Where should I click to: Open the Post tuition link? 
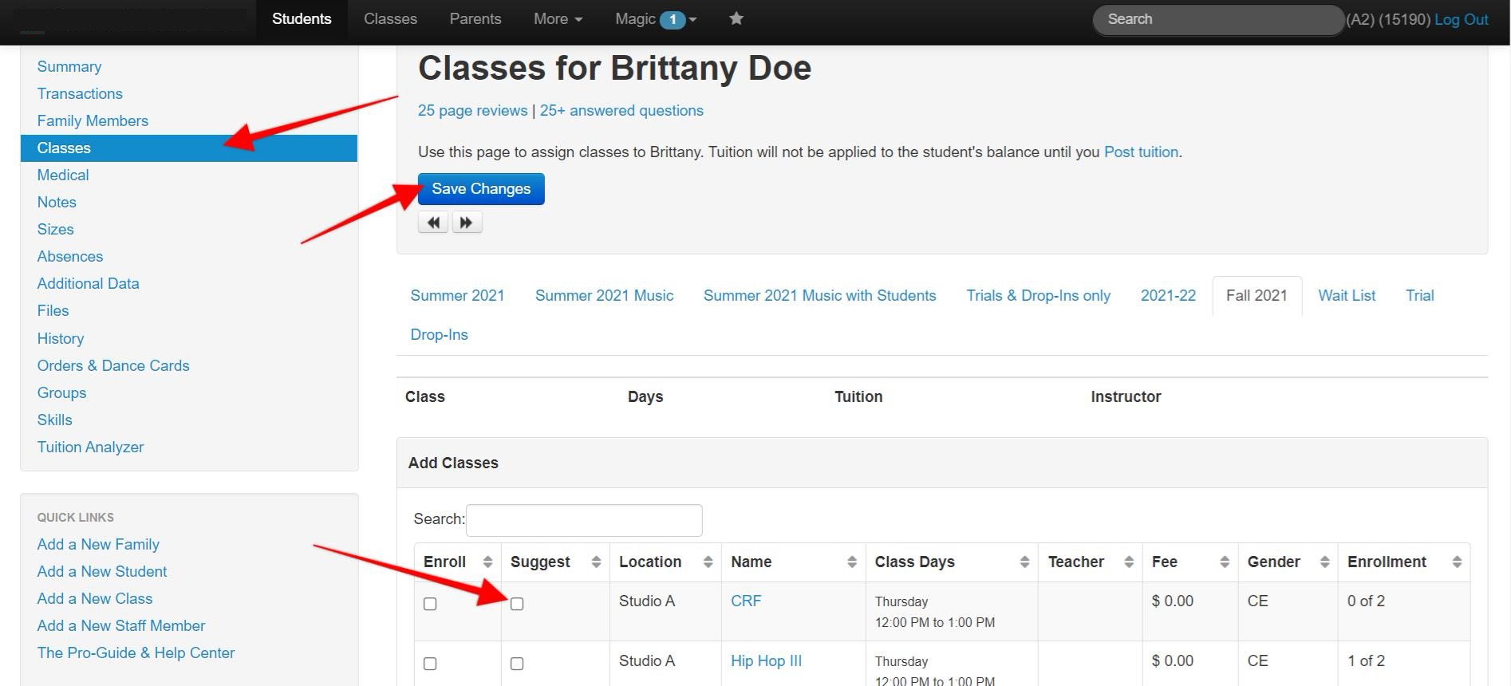click(x=1141, y=152)
